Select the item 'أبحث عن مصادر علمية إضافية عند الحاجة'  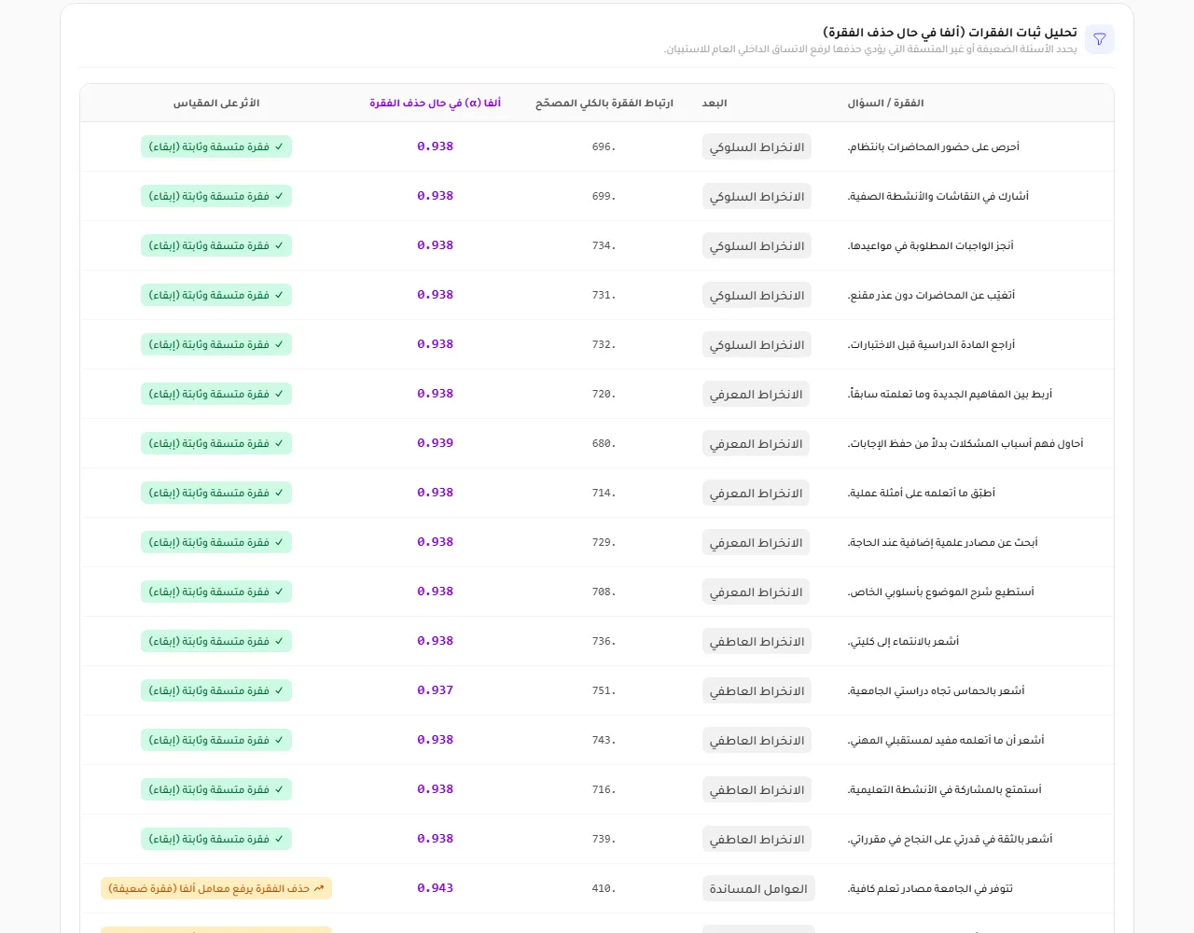pyautogui.click(x=942, y=542)
